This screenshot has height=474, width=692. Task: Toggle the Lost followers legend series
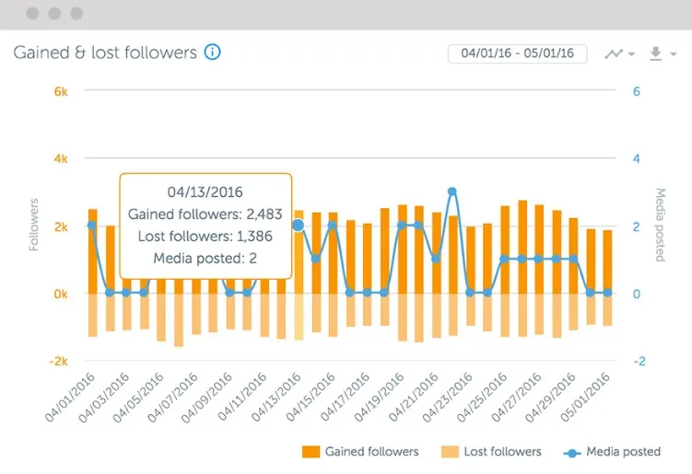pos(491,452)
